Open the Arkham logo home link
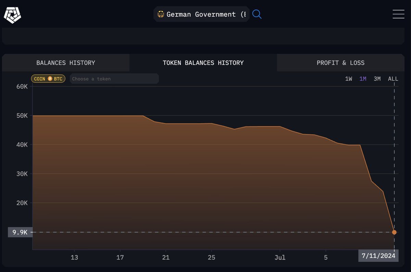 point(12,14)
